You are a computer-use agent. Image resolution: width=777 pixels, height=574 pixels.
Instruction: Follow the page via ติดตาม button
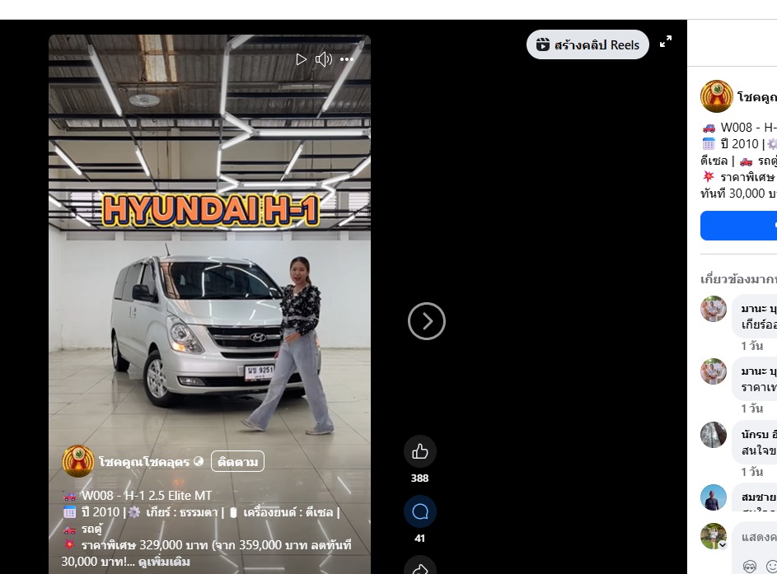pos(237,461)
